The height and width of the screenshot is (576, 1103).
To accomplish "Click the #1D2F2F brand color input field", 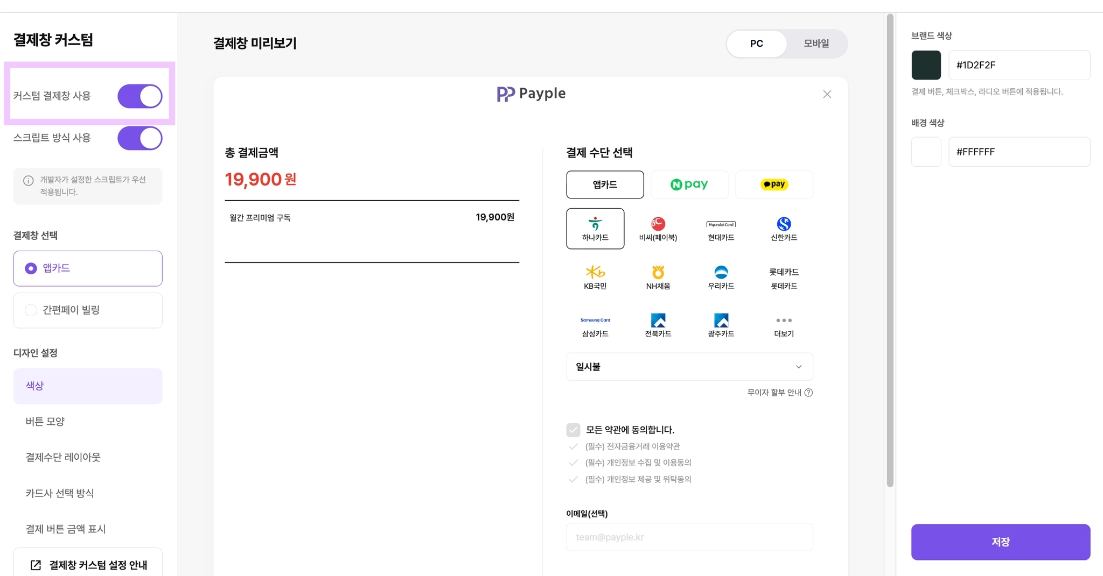I will pyautogui.click(x=1019, y=65).
